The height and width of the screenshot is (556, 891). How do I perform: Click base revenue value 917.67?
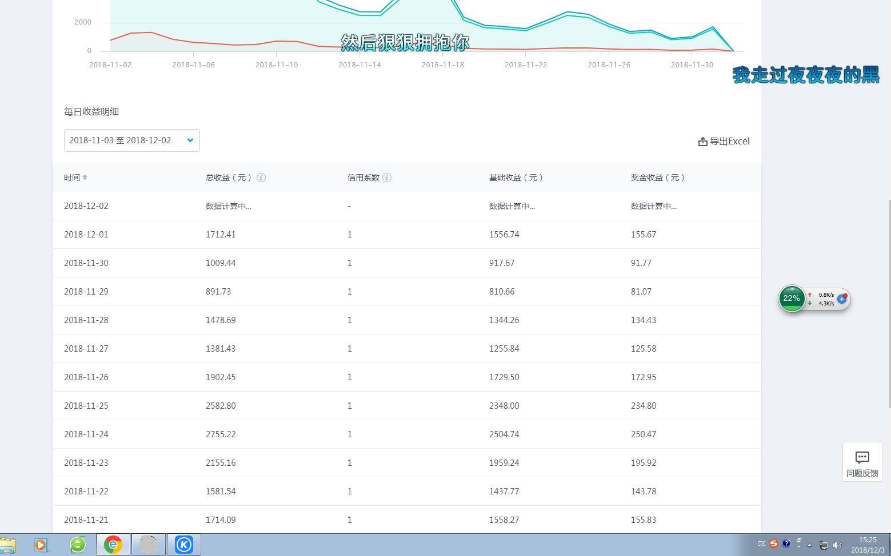click(502, 263)
